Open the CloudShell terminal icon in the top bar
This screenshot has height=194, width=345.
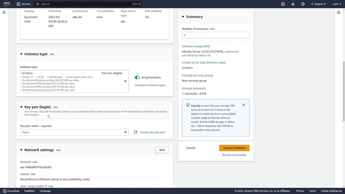tap(283, 4)
